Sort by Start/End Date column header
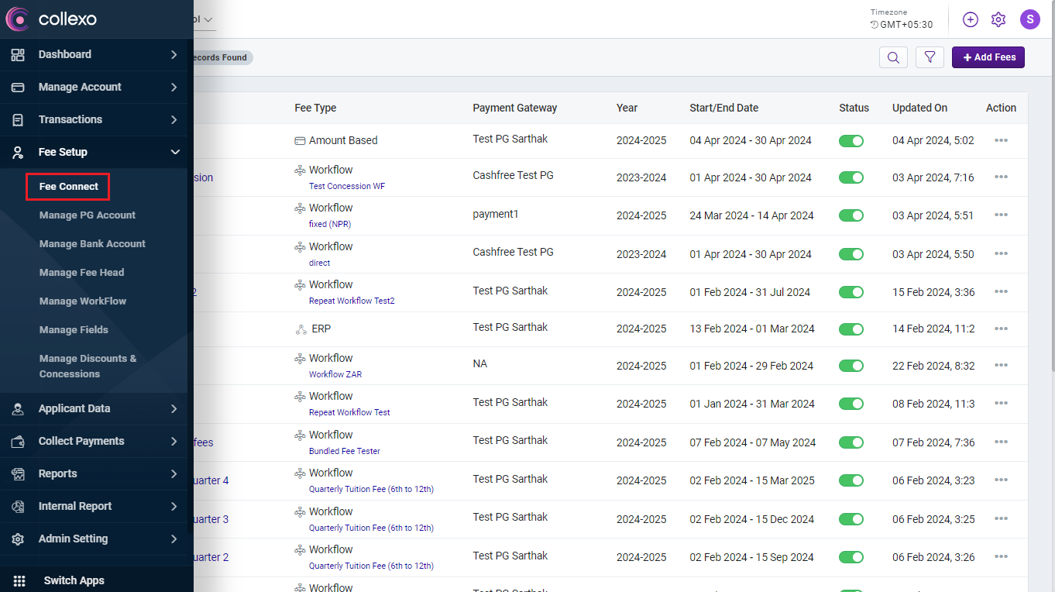1055x592 pixels. 723,108
